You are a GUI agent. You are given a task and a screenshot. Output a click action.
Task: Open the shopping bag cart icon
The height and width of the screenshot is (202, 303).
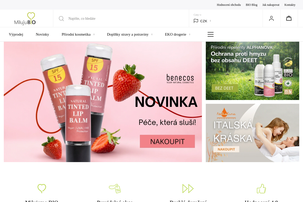(289, 18)
